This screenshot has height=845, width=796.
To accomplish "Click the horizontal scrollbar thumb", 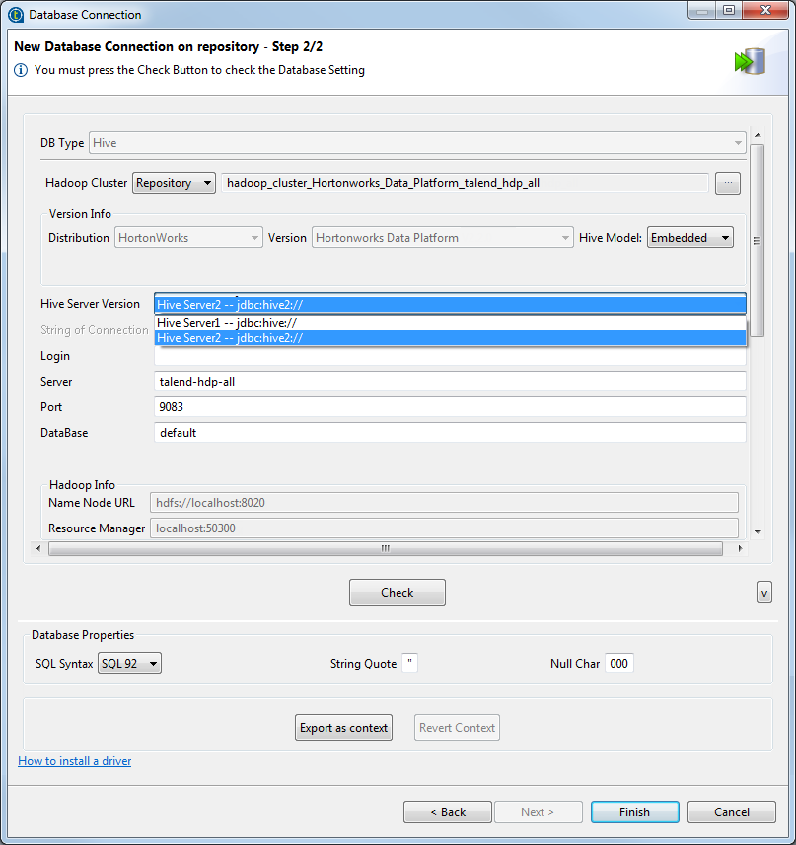I will (386, 548).
